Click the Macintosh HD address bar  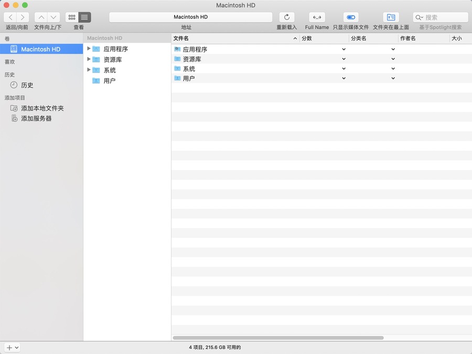pos(190,17)
